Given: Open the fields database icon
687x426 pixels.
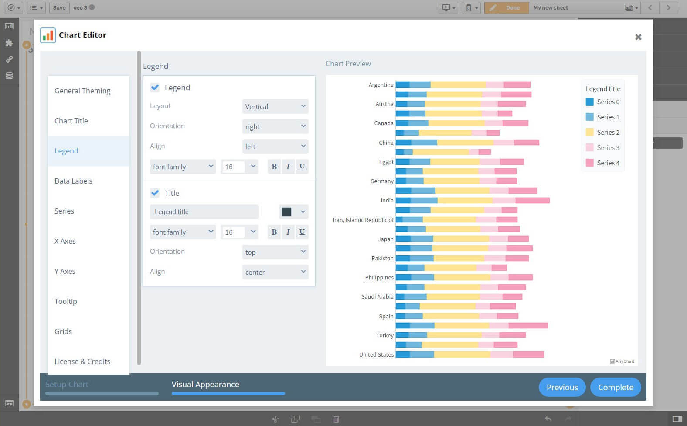Looking at the screenshot, I should tap(9, 76).
